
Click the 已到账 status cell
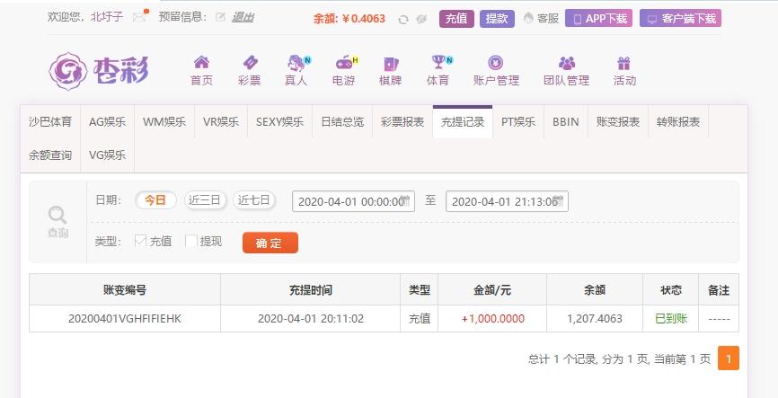671,319
